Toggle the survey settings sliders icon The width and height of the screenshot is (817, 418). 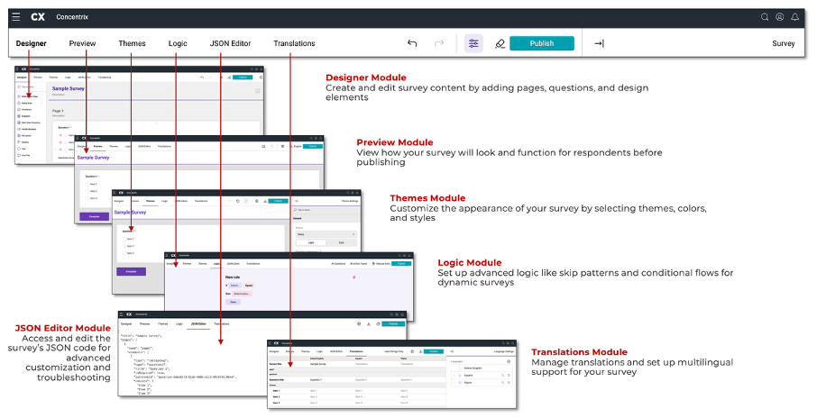coord(473,43)
